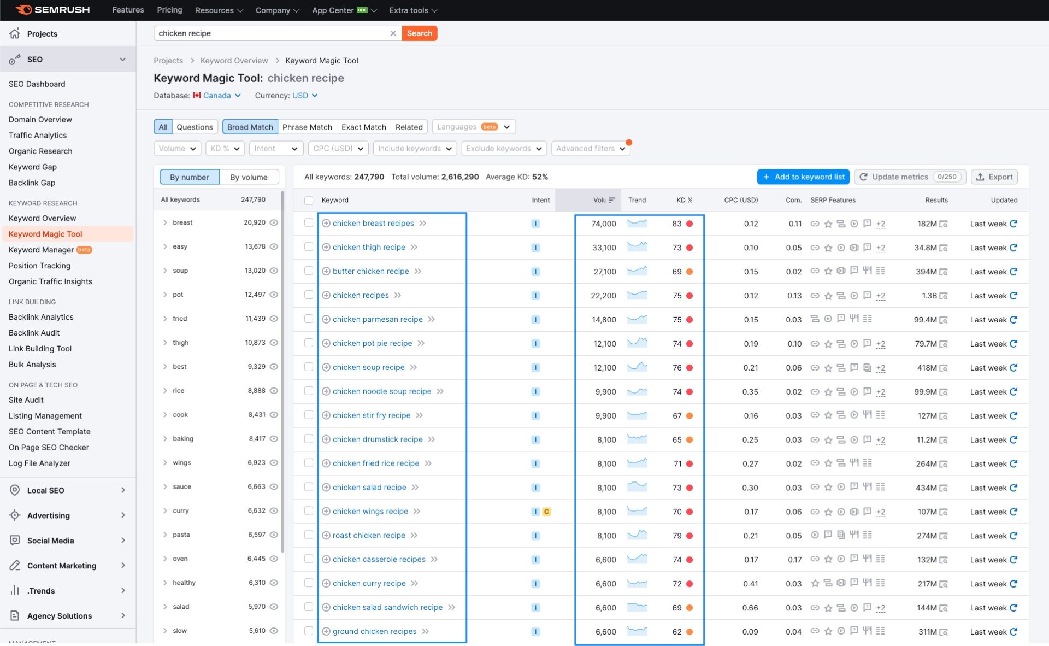Open the SERP view icon for chicken soup recipe
The width and height of the screenshot is (1049, 646).
pyautogui.click(x=944, y=368)
